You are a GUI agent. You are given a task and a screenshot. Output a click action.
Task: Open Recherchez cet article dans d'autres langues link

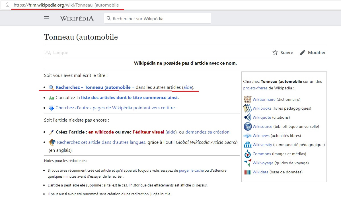pyautogui.click(x=101, y=142)
